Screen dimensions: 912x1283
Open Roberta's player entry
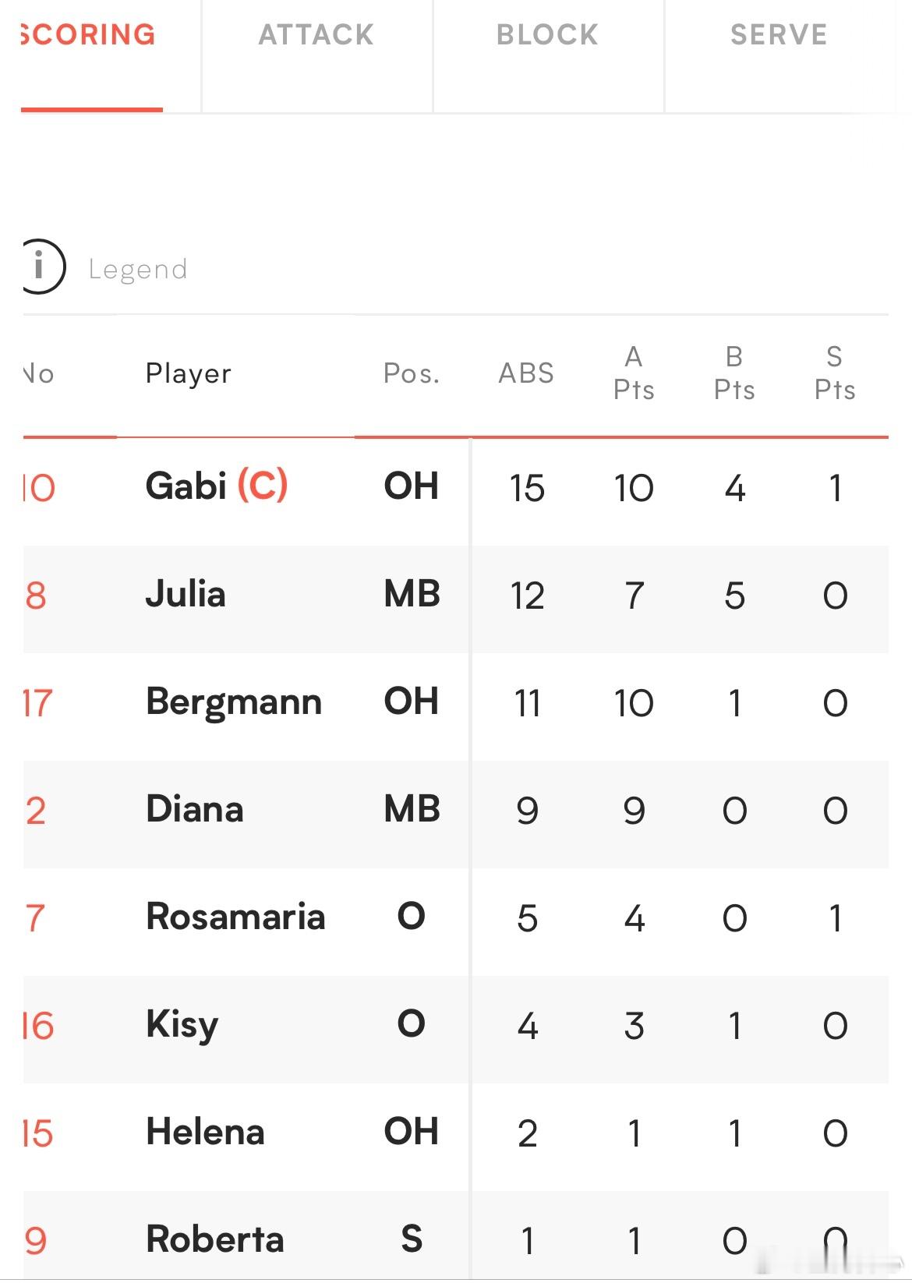coord(215,1239)
